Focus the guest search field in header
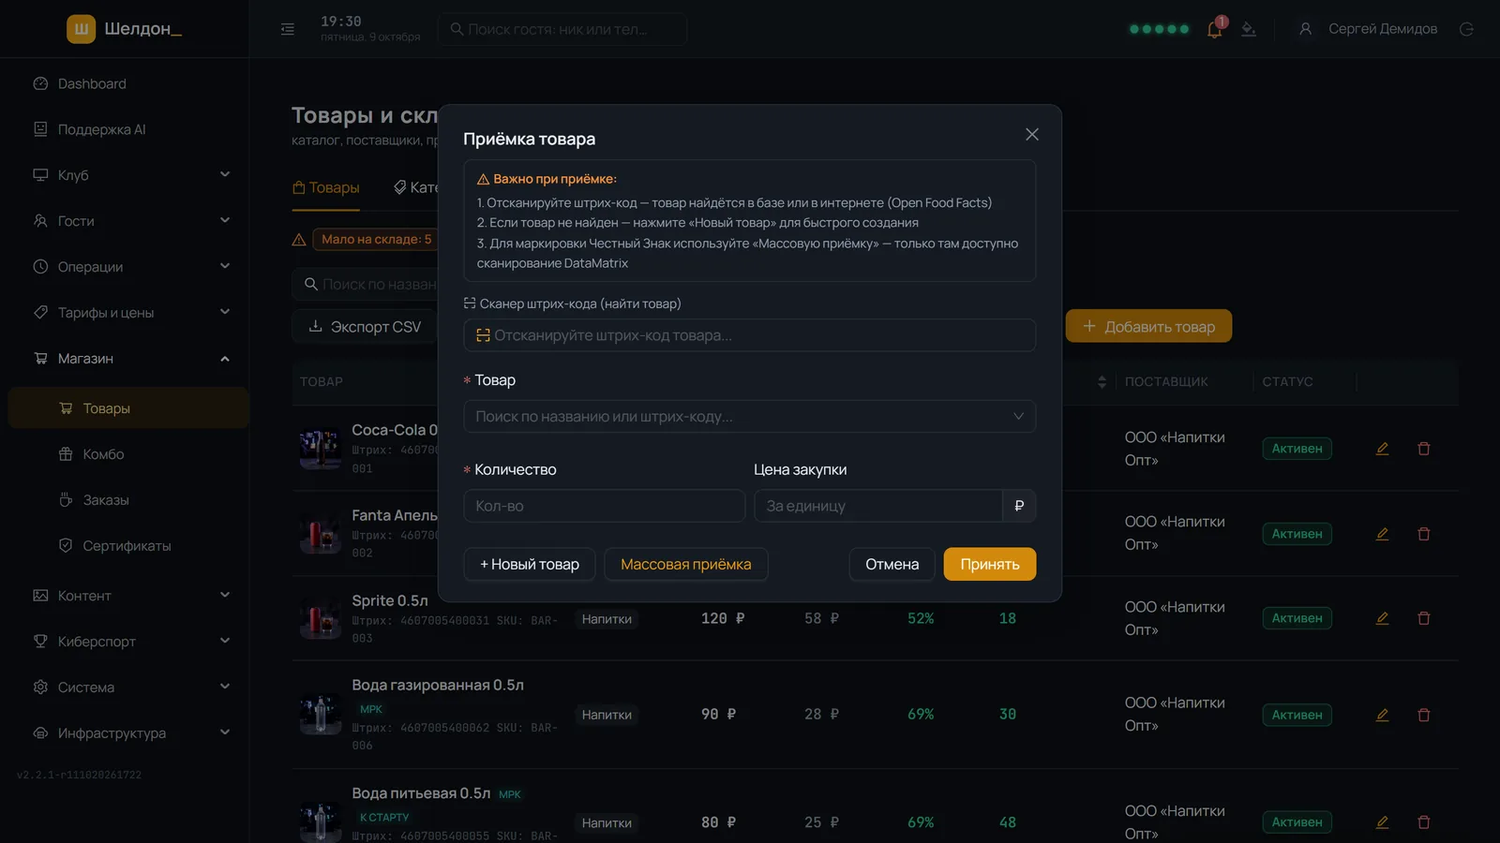 (562, 29)
